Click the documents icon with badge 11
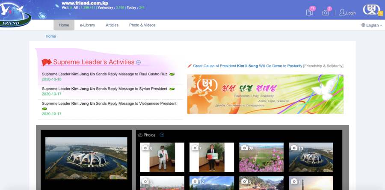 pos(310,12)
